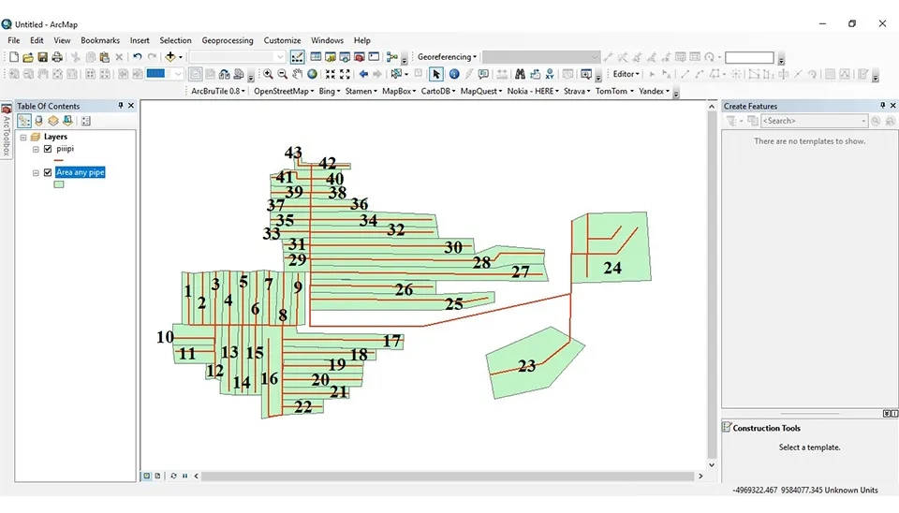This screenshot has width=899, height=513.
Task: Toggle visibility of Area any pipe layer
Action: 48,172
